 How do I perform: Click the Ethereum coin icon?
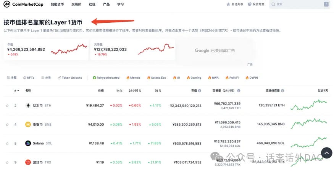coord(28,105)
